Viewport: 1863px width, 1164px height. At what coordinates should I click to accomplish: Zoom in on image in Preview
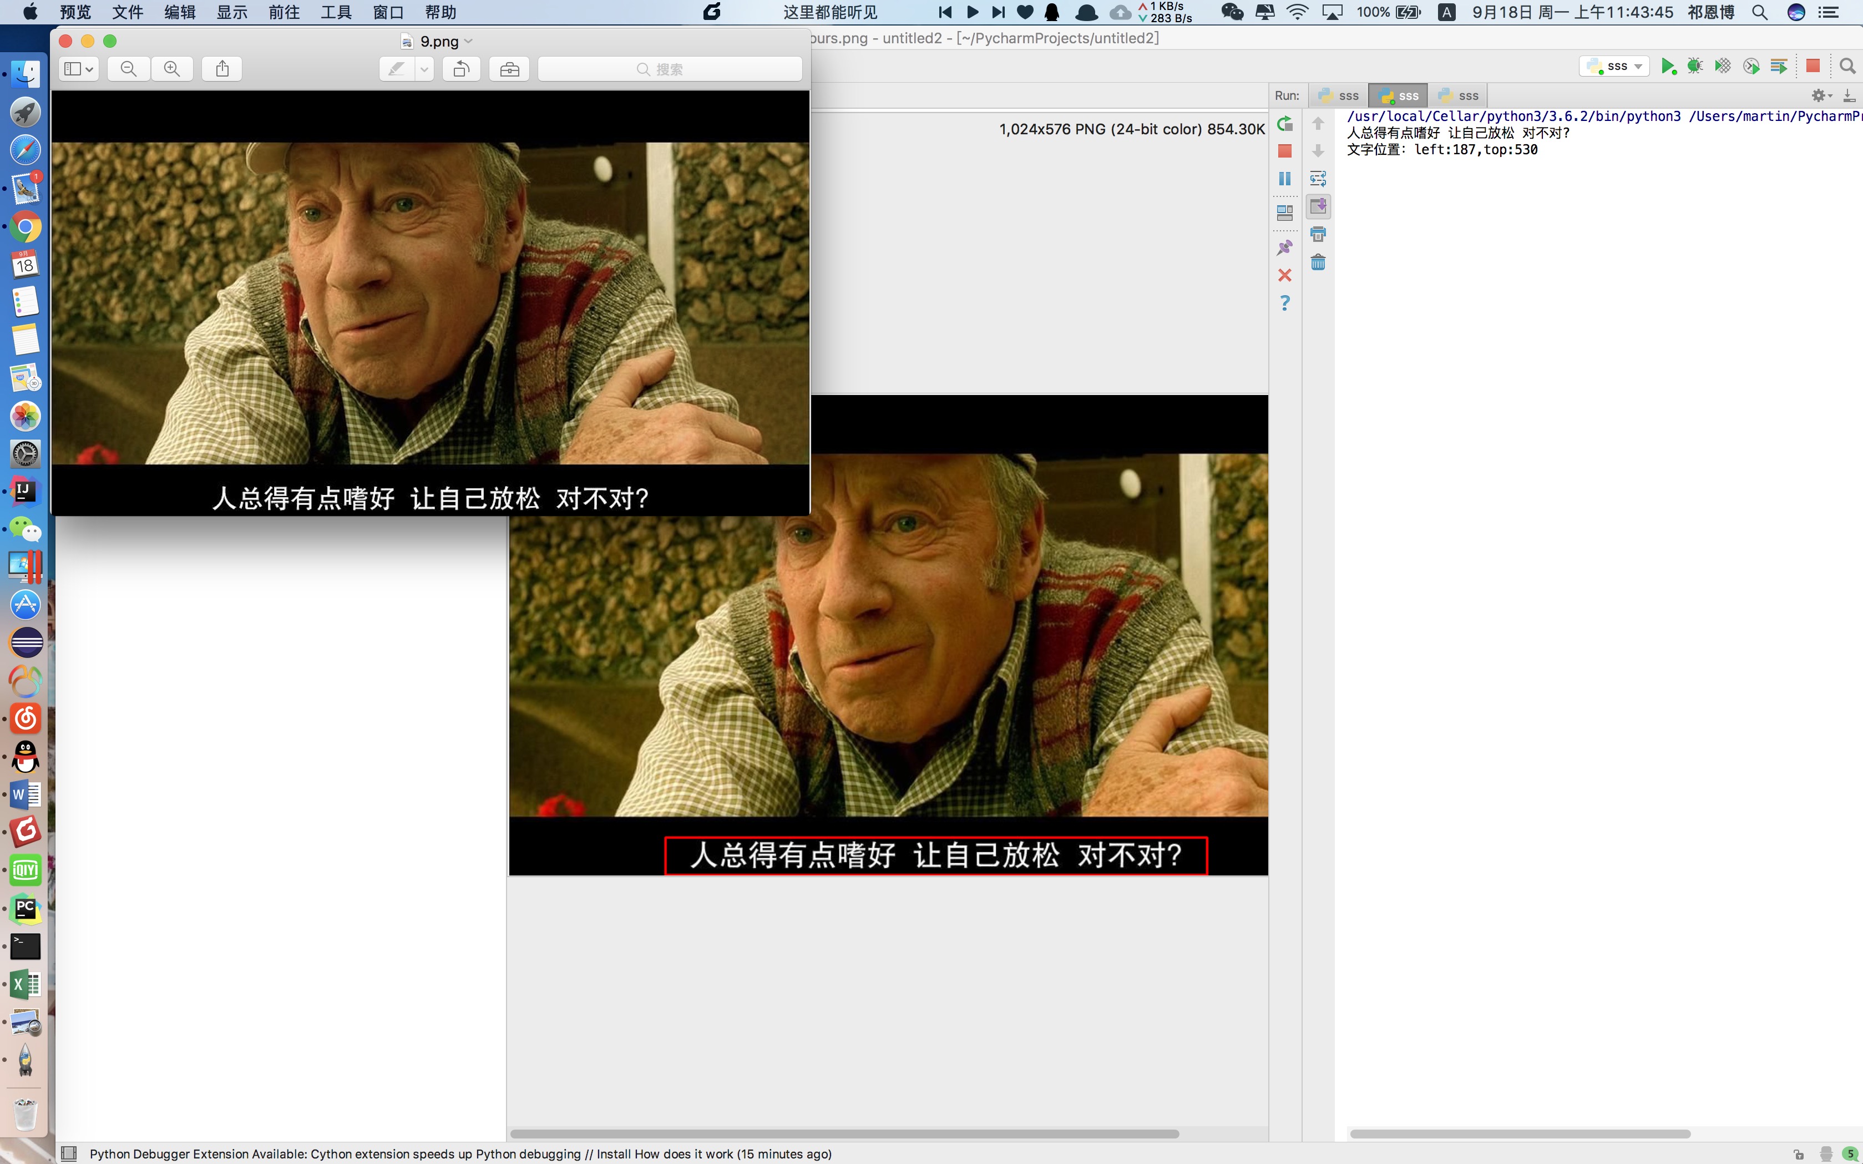click(173, 69)
